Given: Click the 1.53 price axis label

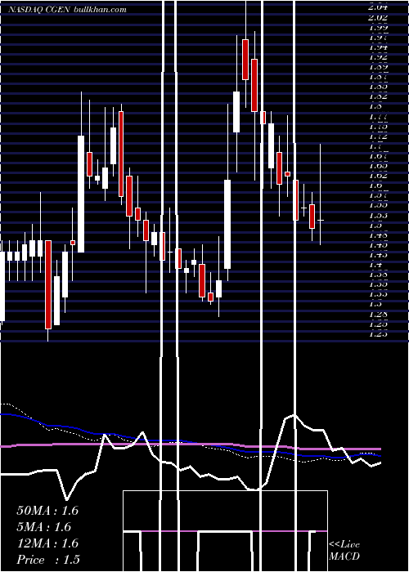Looking at the screenshot, I should coord(378,215).
